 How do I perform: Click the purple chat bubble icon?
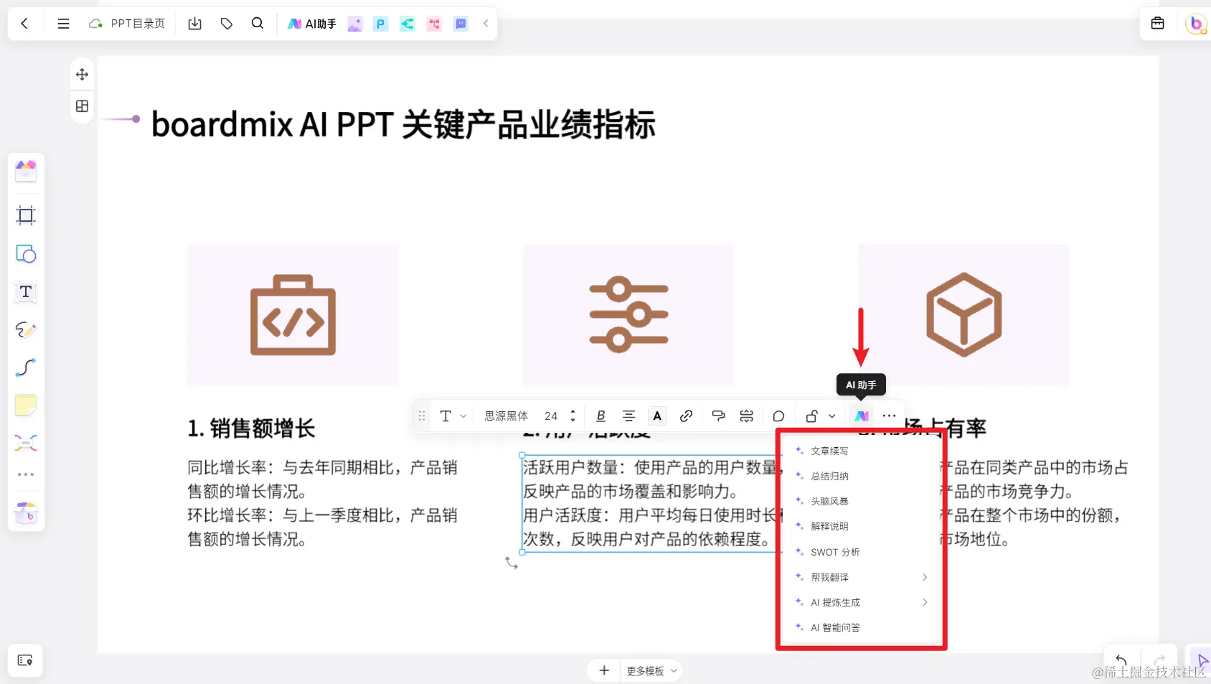461,24
